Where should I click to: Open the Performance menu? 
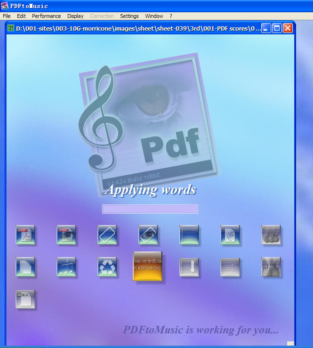[x=47, y=16]
